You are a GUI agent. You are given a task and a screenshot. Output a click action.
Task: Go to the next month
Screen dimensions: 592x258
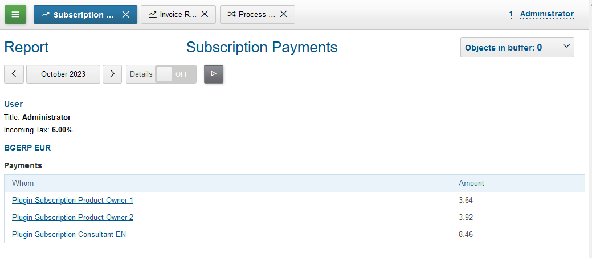click(112, 74)
